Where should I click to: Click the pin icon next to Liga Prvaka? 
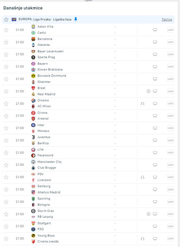(x=76, y=19)
